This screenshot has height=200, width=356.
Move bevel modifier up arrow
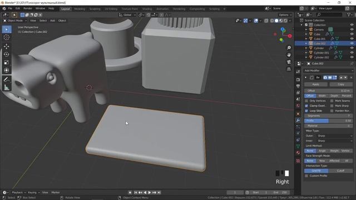pyautogui.click(x=341, y=78)
